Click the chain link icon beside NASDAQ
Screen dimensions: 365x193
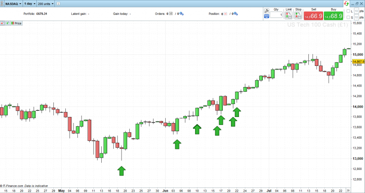coord(2,3)
